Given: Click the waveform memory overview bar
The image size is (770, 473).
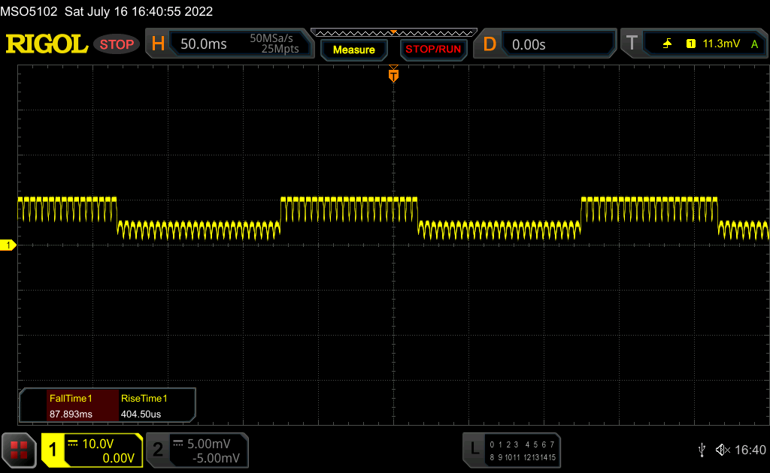Looking at the screenshot, I should coord(393,33).
